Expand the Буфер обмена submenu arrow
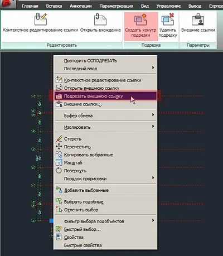The width and height of the screenshot is (223, 256). pos(153,115)
